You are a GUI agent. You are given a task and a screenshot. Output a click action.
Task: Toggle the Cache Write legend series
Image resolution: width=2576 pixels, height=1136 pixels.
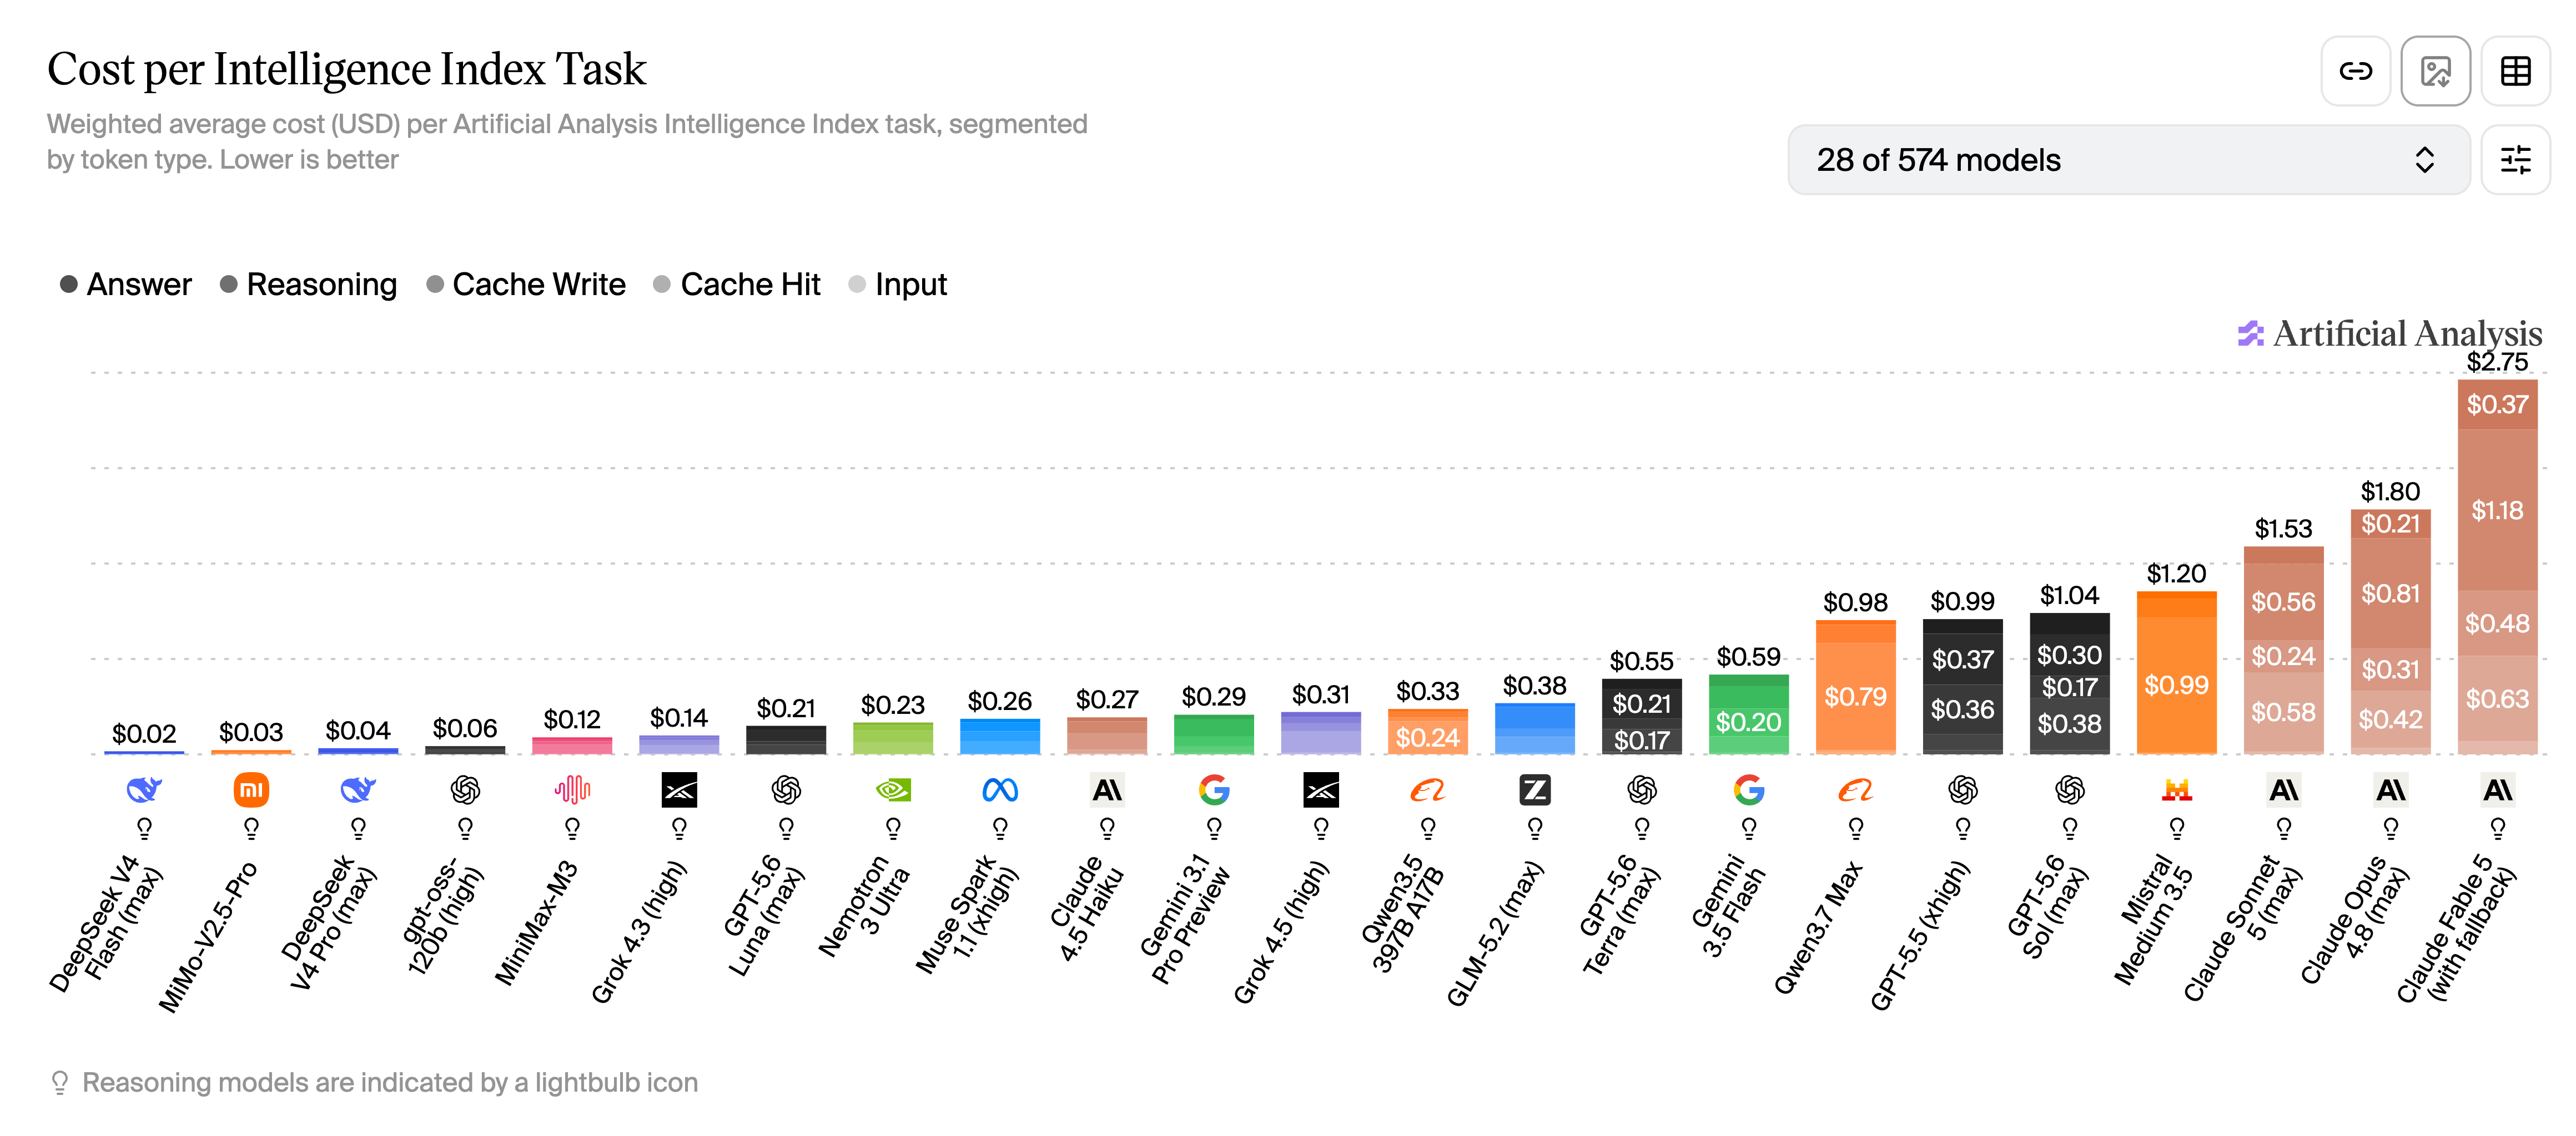click(x=526, y=285)
